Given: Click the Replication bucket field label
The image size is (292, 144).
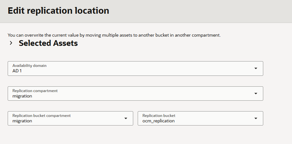Looking at the screenshot, I should point(159,116).
